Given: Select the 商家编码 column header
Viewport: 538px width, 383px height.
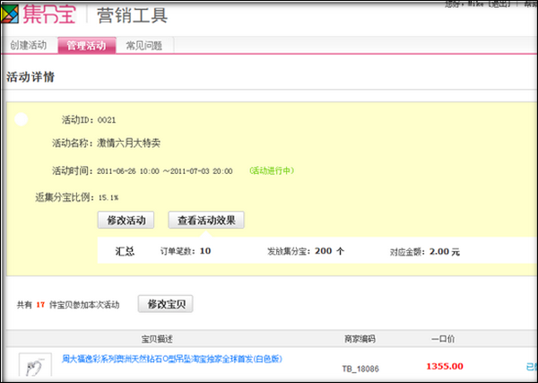Looking at the screenshot, I should pyautogui.click(x=360, y=339).
